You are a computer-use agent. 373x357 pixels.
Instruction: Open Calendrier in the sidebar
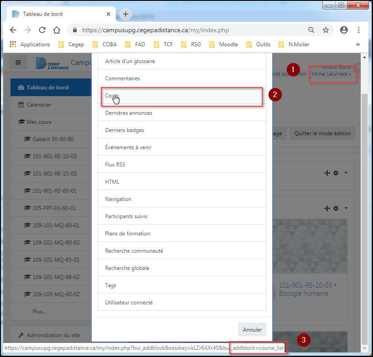pos(39,105)
